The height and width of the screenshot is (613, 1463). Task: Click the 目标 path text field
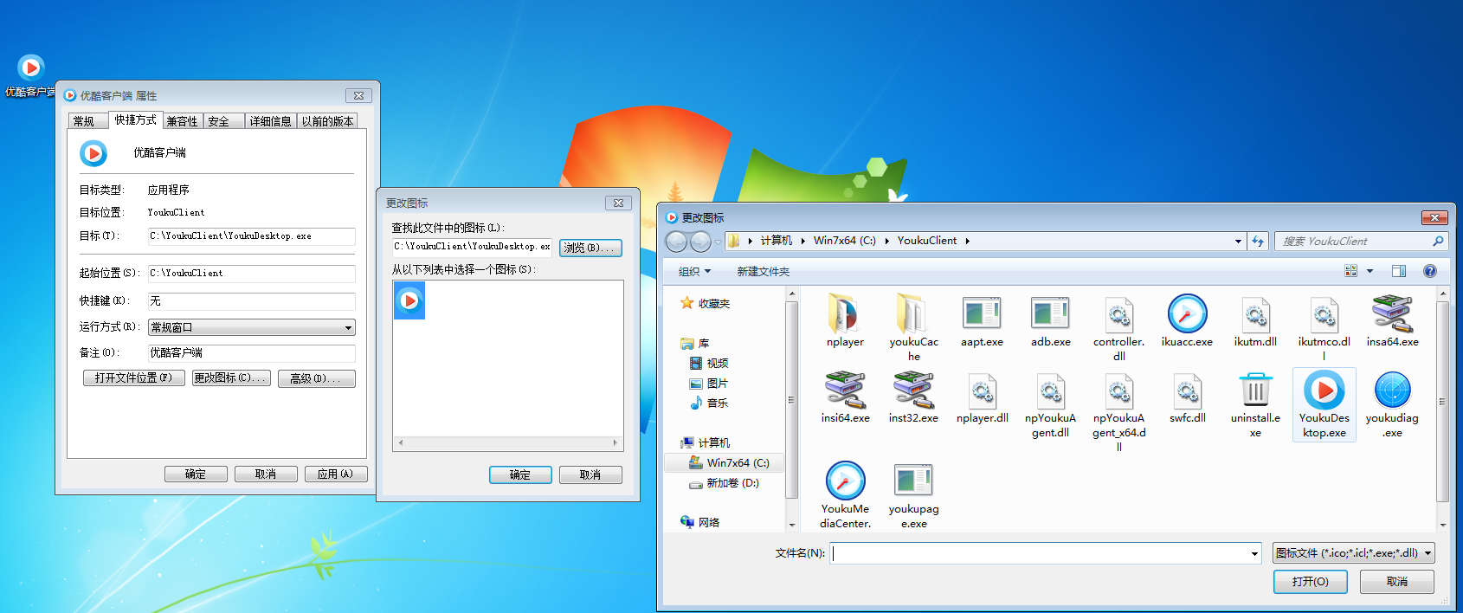click(x=252, y=236)
